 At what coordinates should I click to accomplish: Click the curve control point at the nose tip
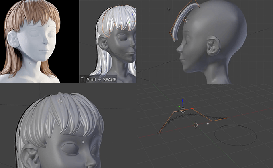[175, 41]
